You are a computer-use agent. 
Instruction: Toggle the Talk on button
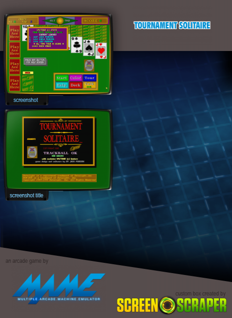tap(89, 85)
